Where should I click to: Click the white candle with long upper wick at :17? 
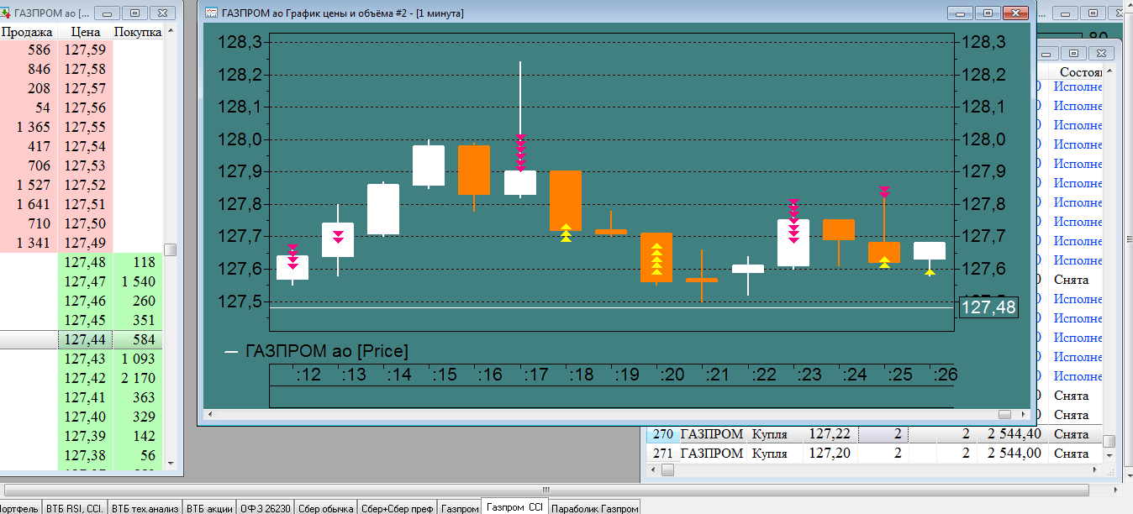point(520,182)
